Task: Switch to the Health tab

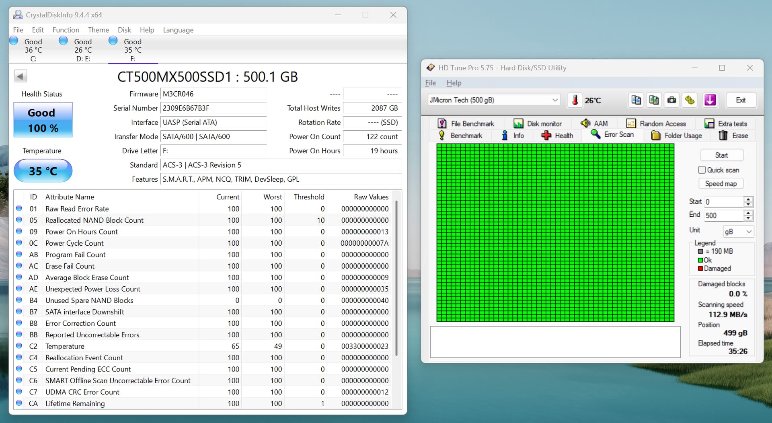Action: point(557,136)
